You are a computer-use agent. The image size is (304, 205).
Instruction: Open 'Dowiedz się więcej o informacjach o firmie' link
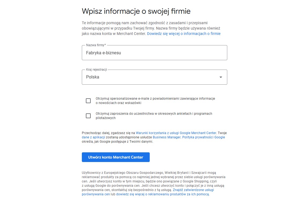[184, 34]
